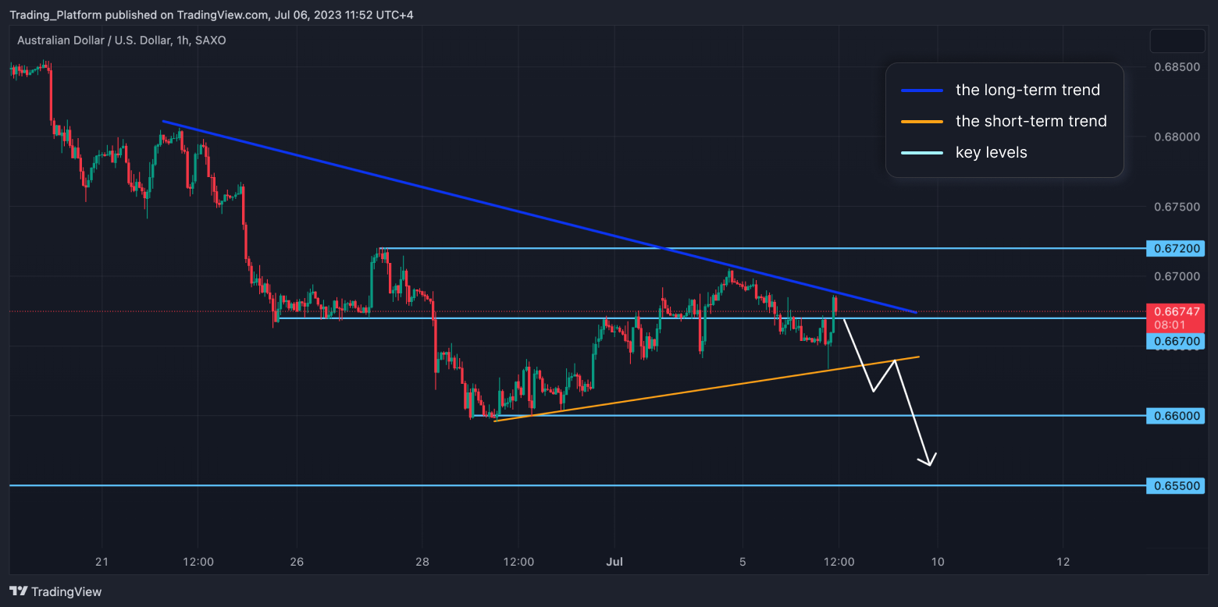The height and width of the screenshot is (607, 1218).
Task: Click the orange short-term trend legend swatch
Action: [923, 122]
